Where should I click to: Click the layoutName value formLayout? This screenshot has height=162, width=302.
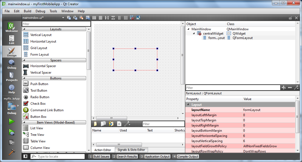252,110
